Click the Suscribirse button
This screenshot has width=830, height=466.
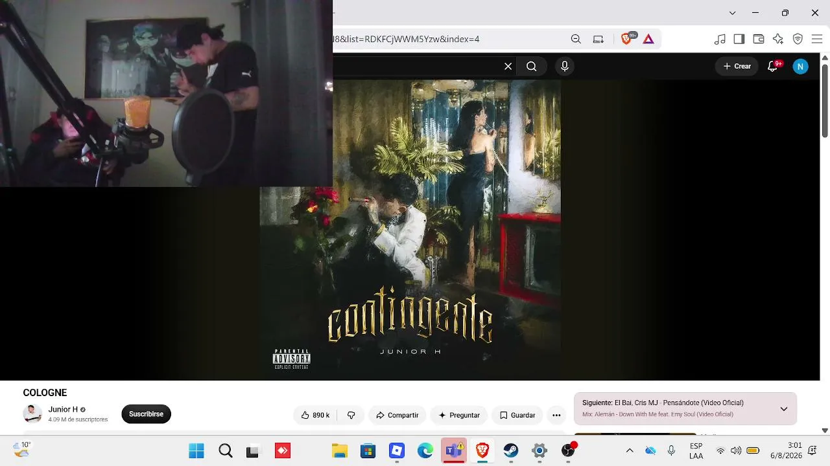(x=146, y=414)
